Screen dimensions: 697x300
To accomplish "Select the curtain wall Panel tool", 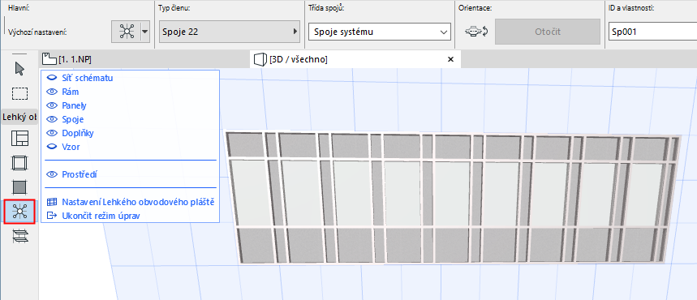I will click(x=19, y=187).
